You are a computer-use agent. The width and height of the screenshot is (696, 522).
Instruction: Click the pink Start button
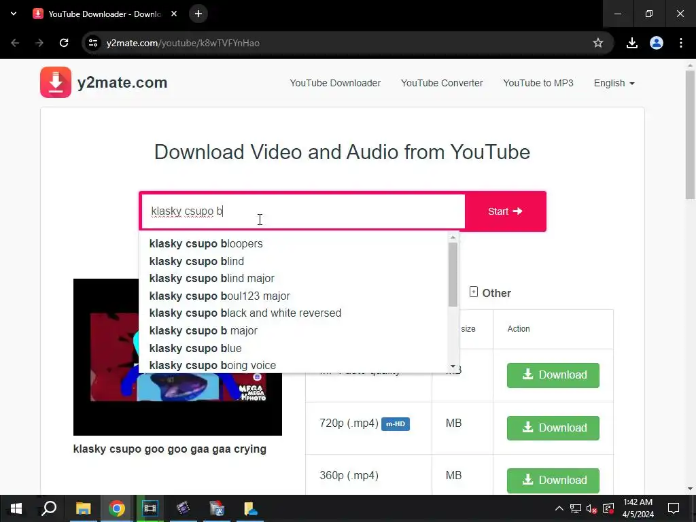506,211
